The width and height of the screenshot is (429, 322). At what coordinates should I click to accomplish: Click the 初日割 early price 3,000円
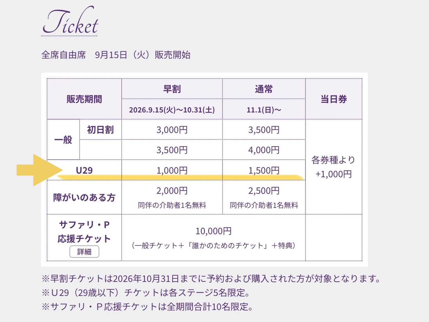(172, 130)
